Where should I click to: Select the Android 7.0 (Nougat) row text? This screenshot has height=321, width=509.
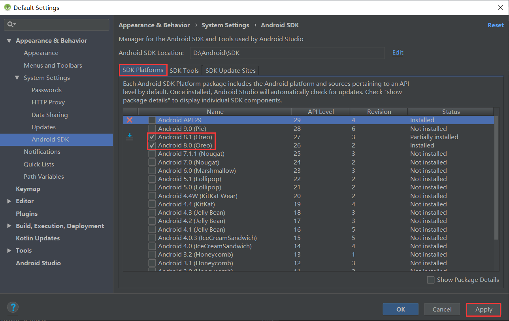pos(189,162)
